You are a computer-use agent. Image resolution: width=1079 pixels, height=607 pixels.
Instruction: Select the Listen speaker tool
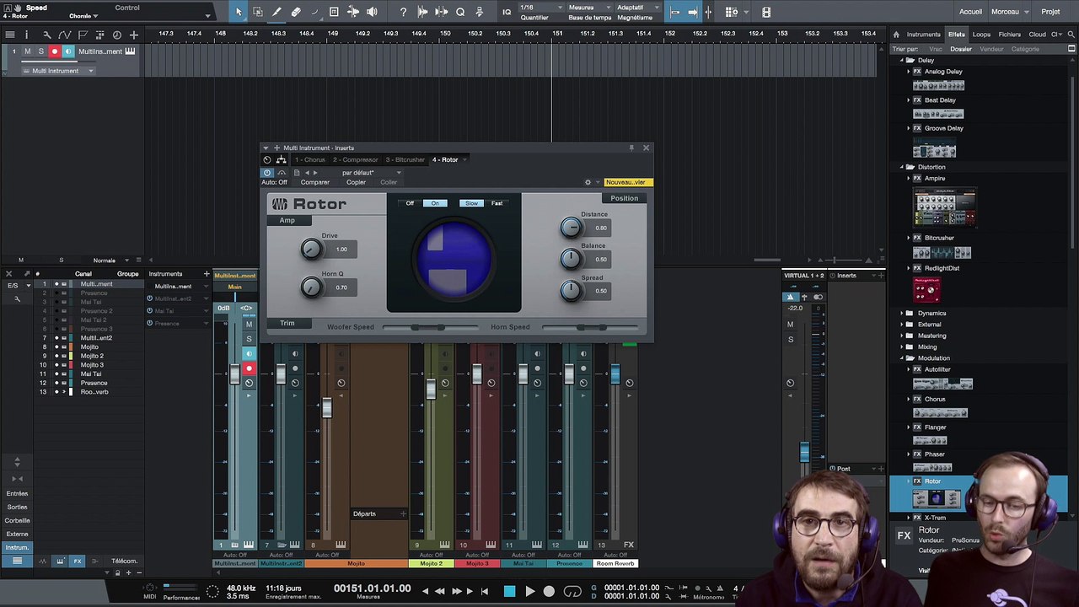click(372, 12)
